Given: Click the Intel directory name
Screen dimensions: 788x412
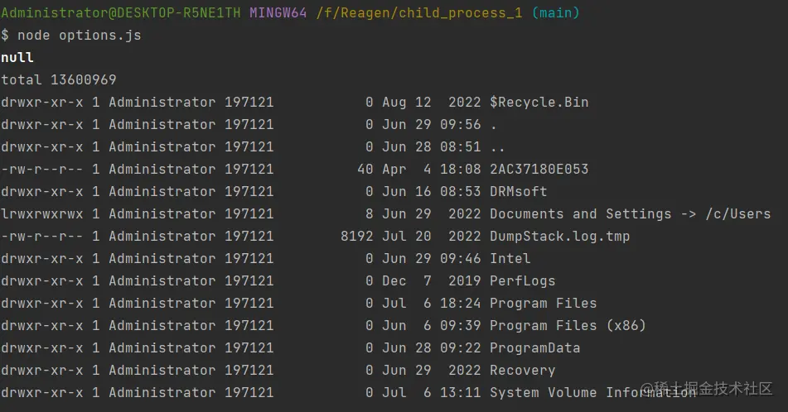Looking at the screenshot, I should click(510, 259).
